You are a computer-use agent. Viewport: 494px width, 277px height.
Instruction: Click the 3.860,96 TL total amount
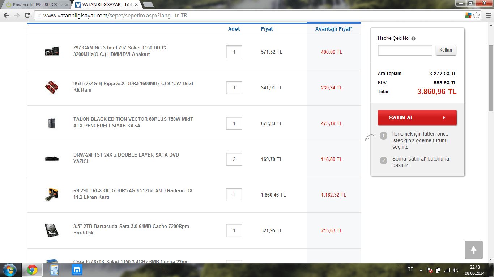pyautogui.click(x=437, y=92)
